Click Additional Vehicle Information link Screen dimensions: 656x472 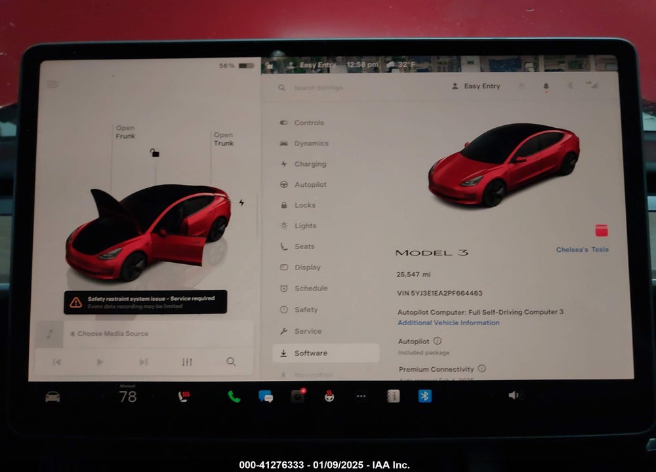(449, 323)
